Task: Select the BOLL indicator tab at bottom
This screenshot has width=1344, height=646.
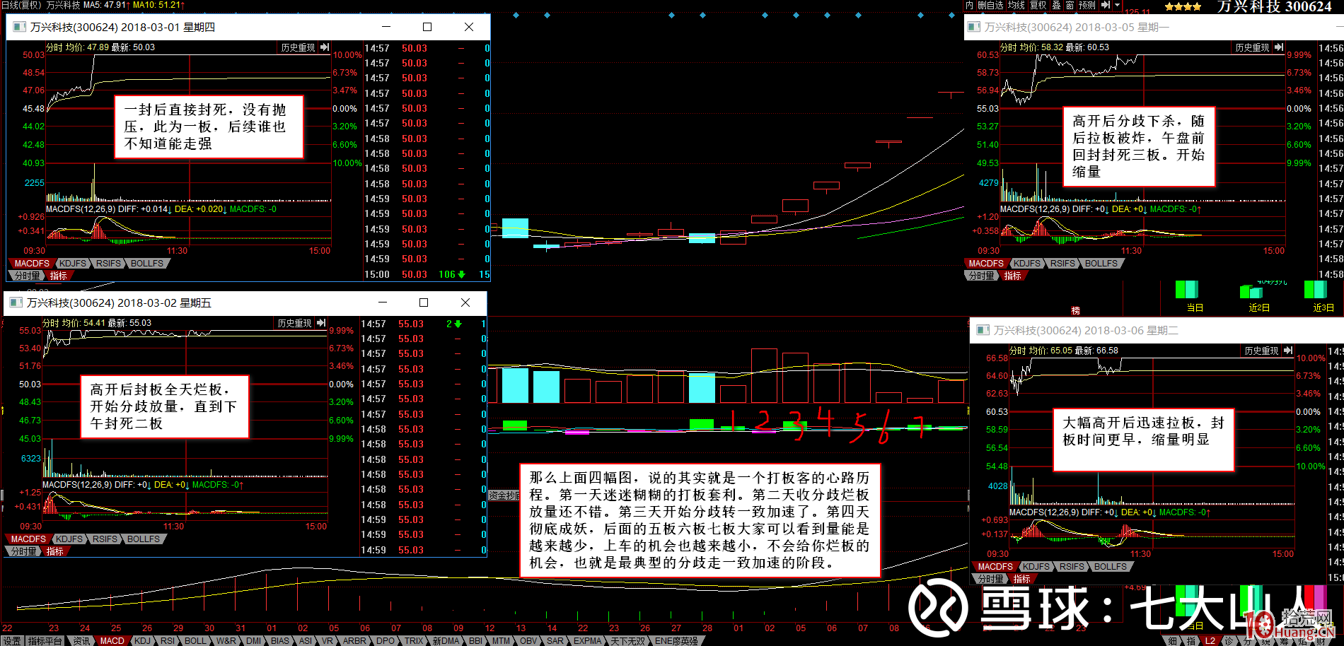Action: (x=195, y=641)
